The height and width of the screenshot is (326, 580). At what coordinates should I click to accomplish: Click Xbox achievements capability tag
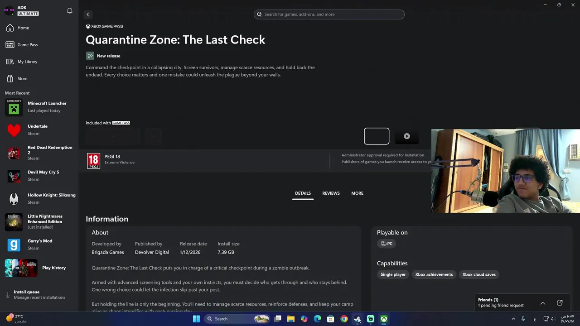click(x=434, y=274)
